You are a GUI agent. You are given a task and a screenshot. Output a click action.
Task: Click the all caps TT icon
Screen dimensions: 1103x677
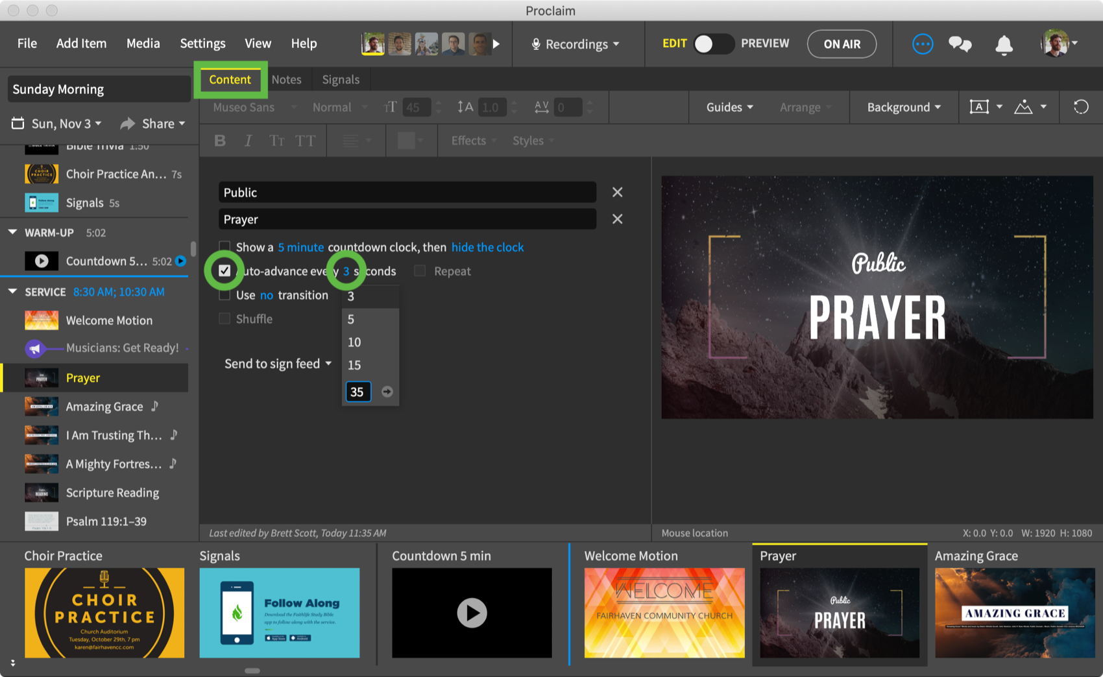point(305,141)
